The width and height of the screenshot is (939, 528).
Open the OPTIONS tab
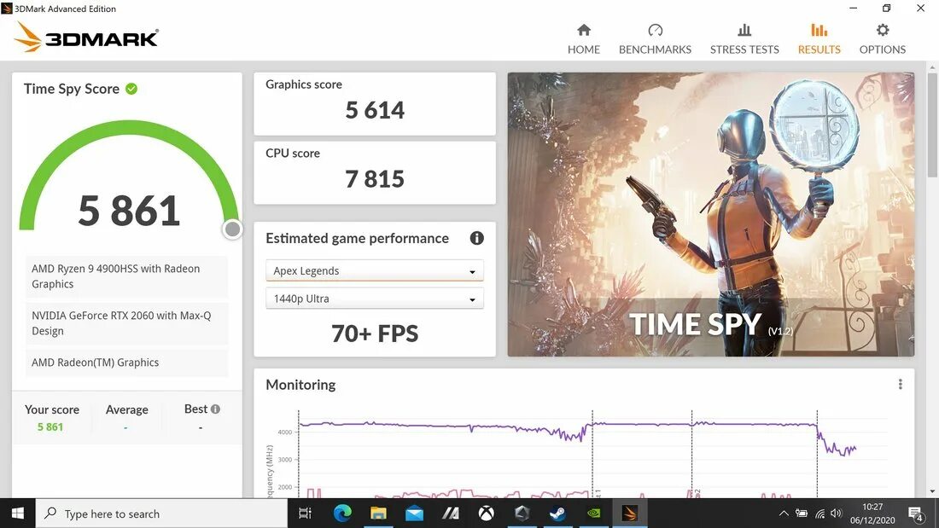click(882, 39)
